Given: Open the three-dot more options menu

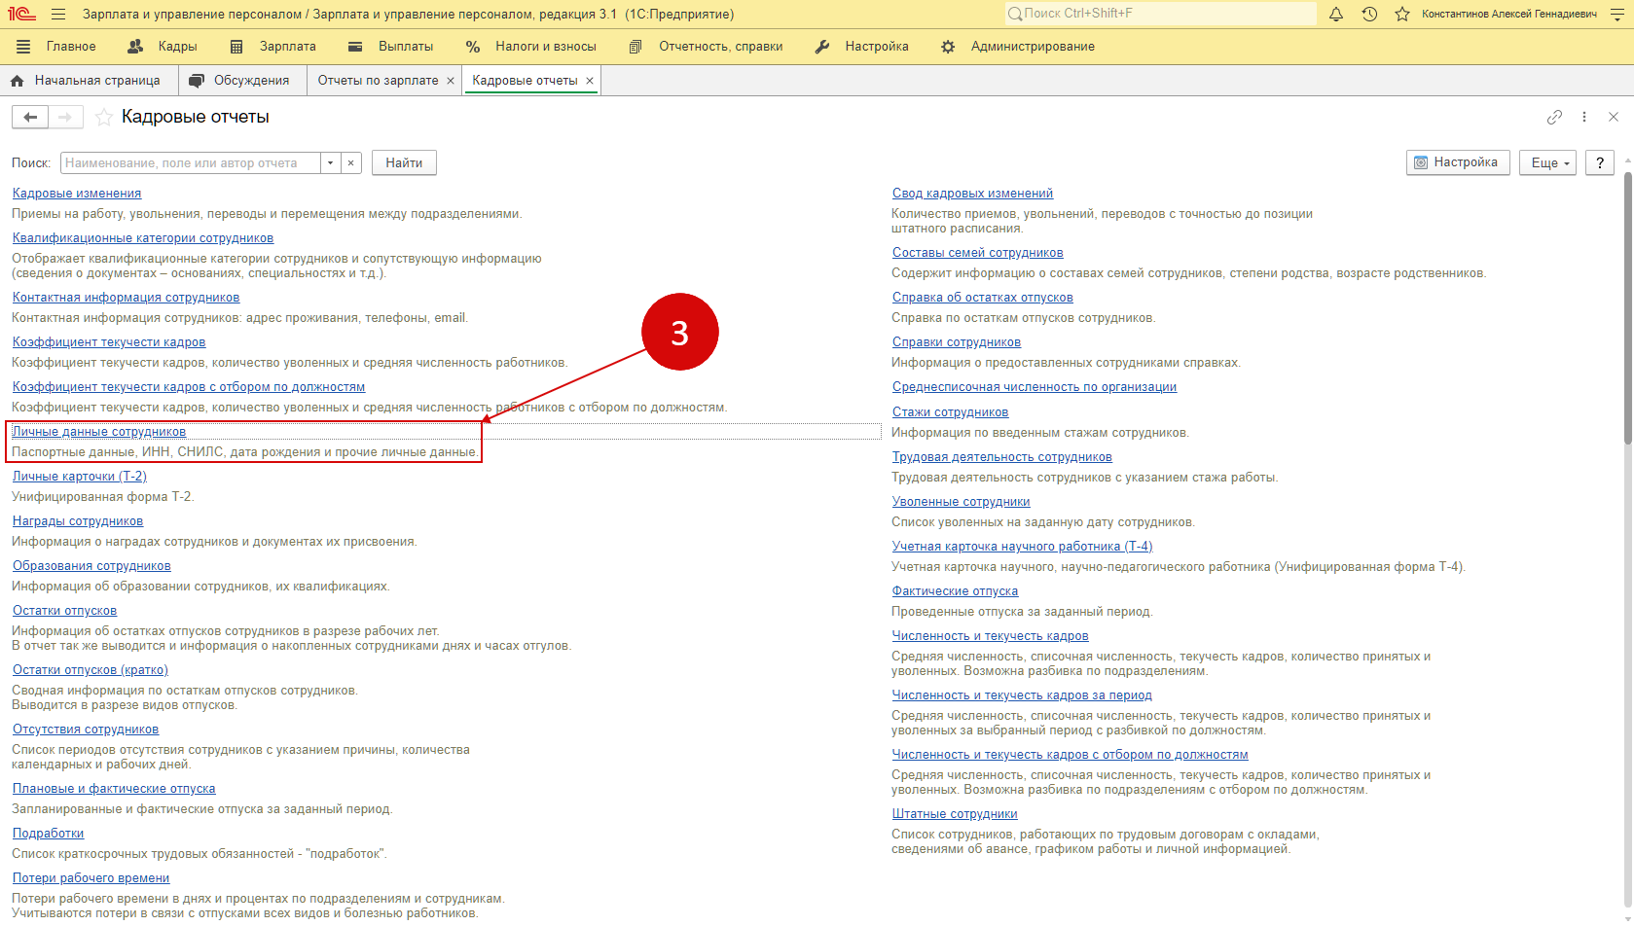Looking at the screenshot, I should click(x=1584, y=117).
